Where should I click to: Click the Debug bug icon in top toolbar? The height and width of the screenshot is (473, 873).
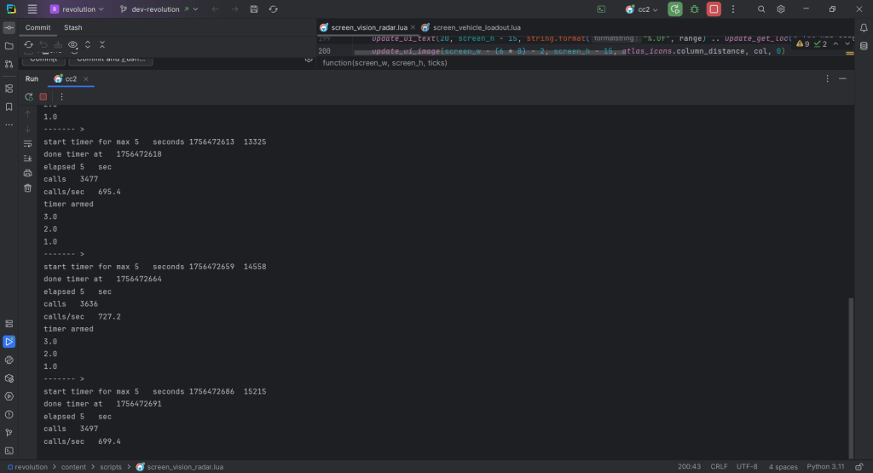point(695,9)
